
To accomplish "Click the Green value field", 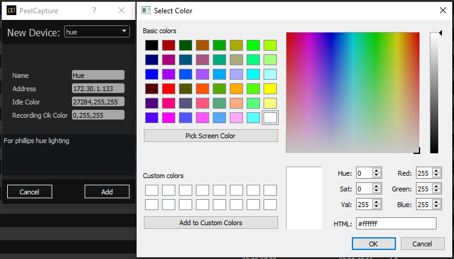I will [x=424, y=189].
